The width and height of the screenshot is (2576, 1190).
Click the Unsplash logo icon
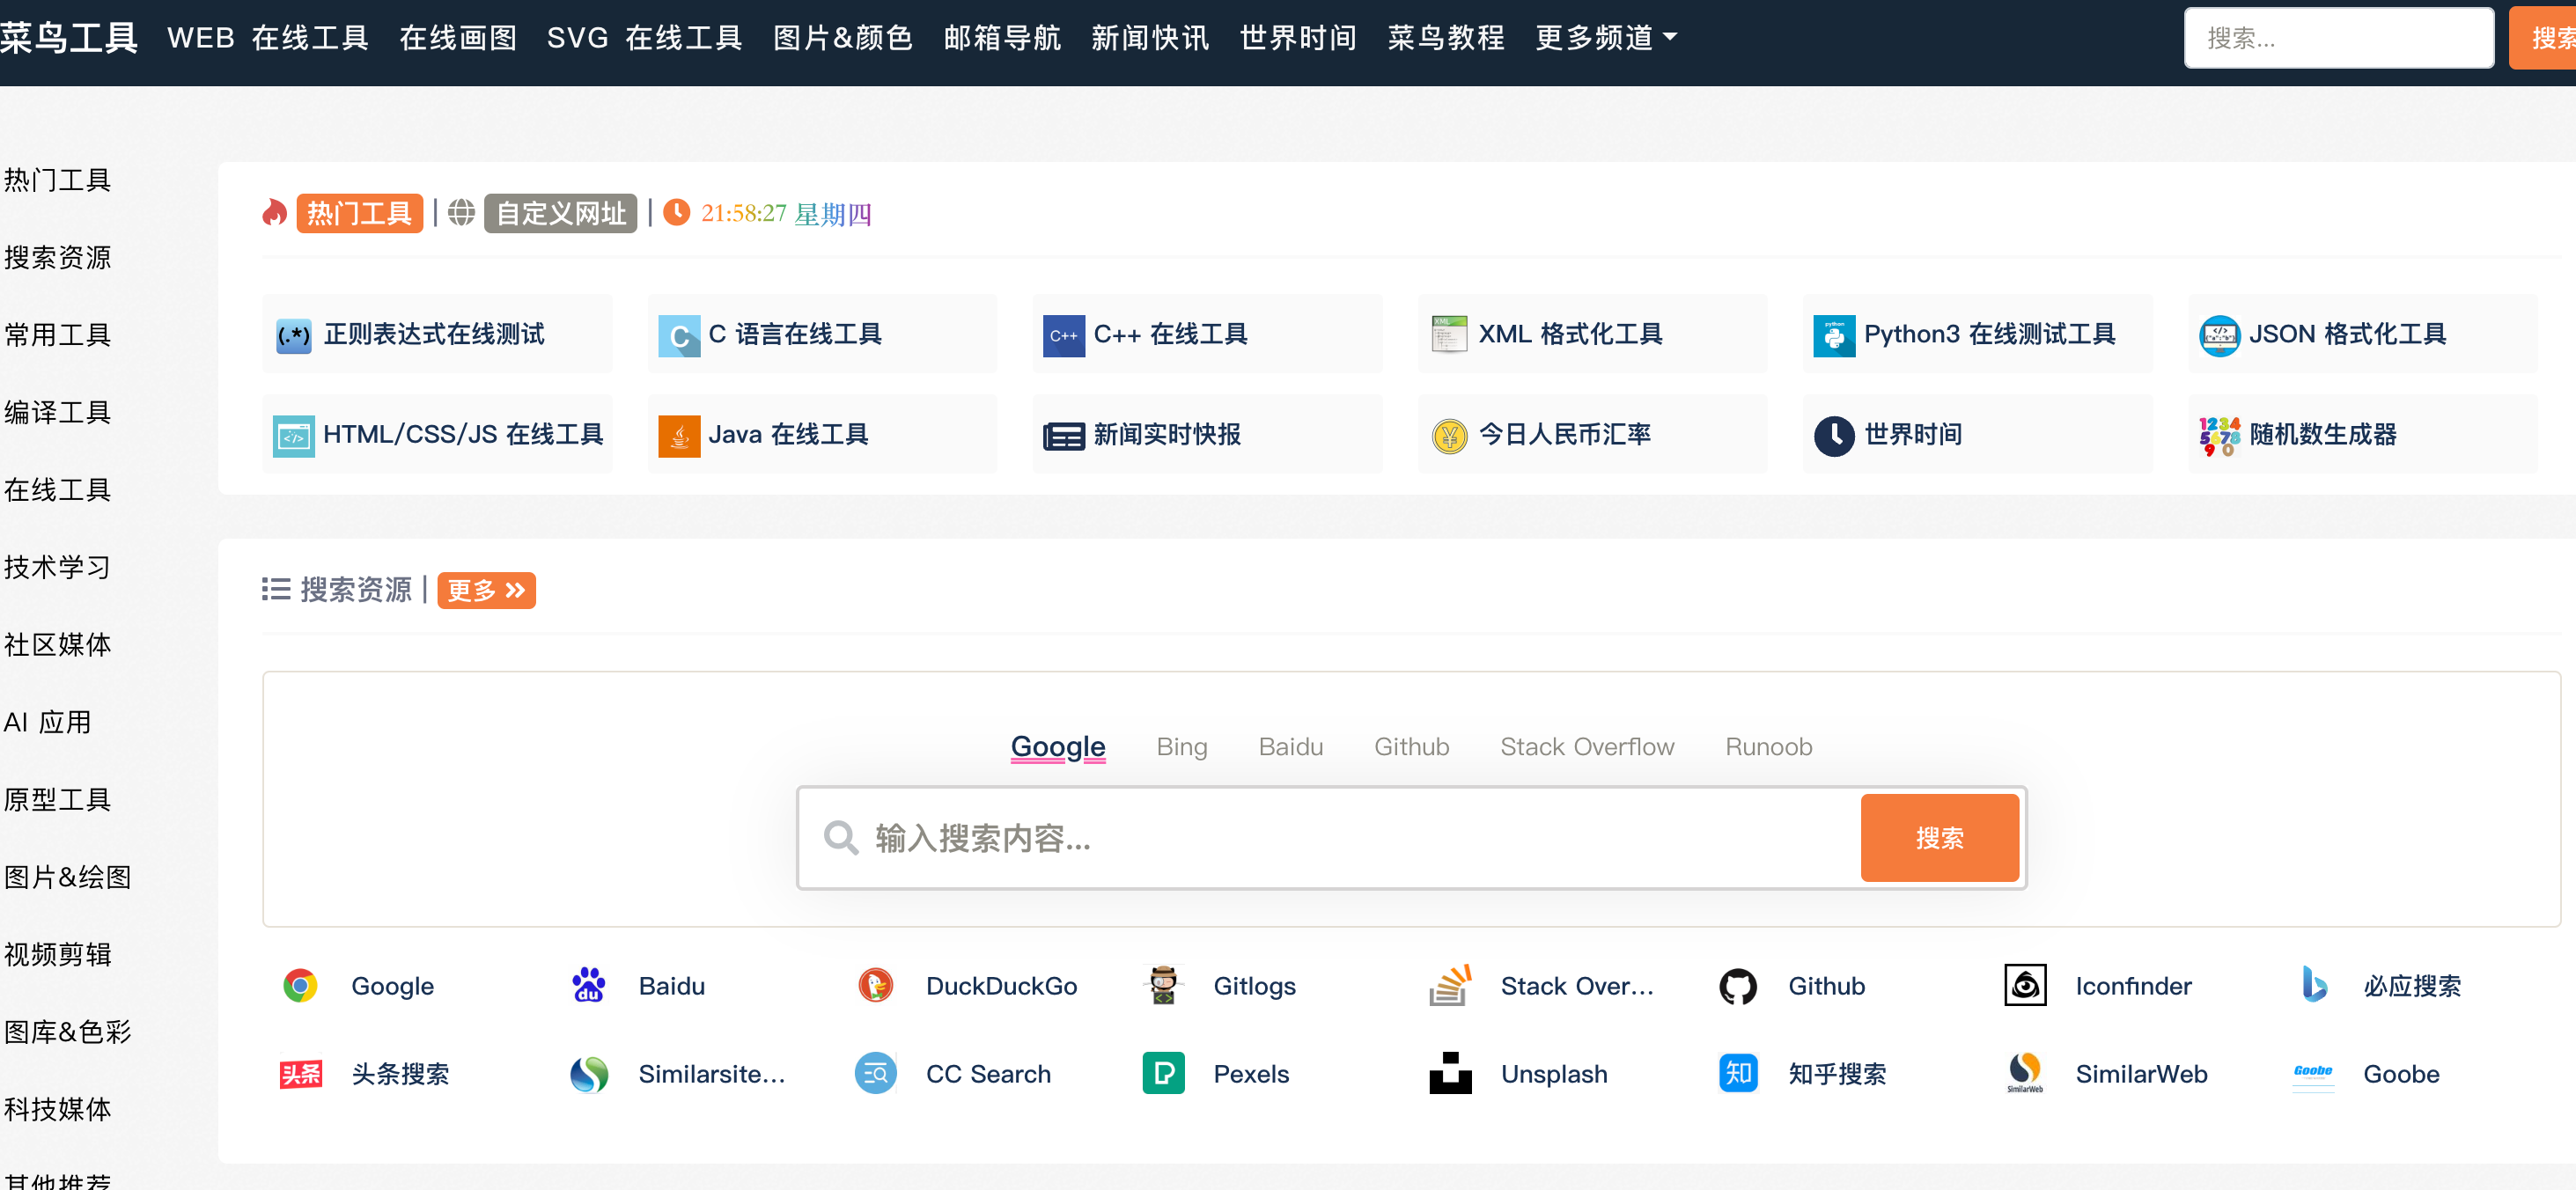tap(1449, 1074)
